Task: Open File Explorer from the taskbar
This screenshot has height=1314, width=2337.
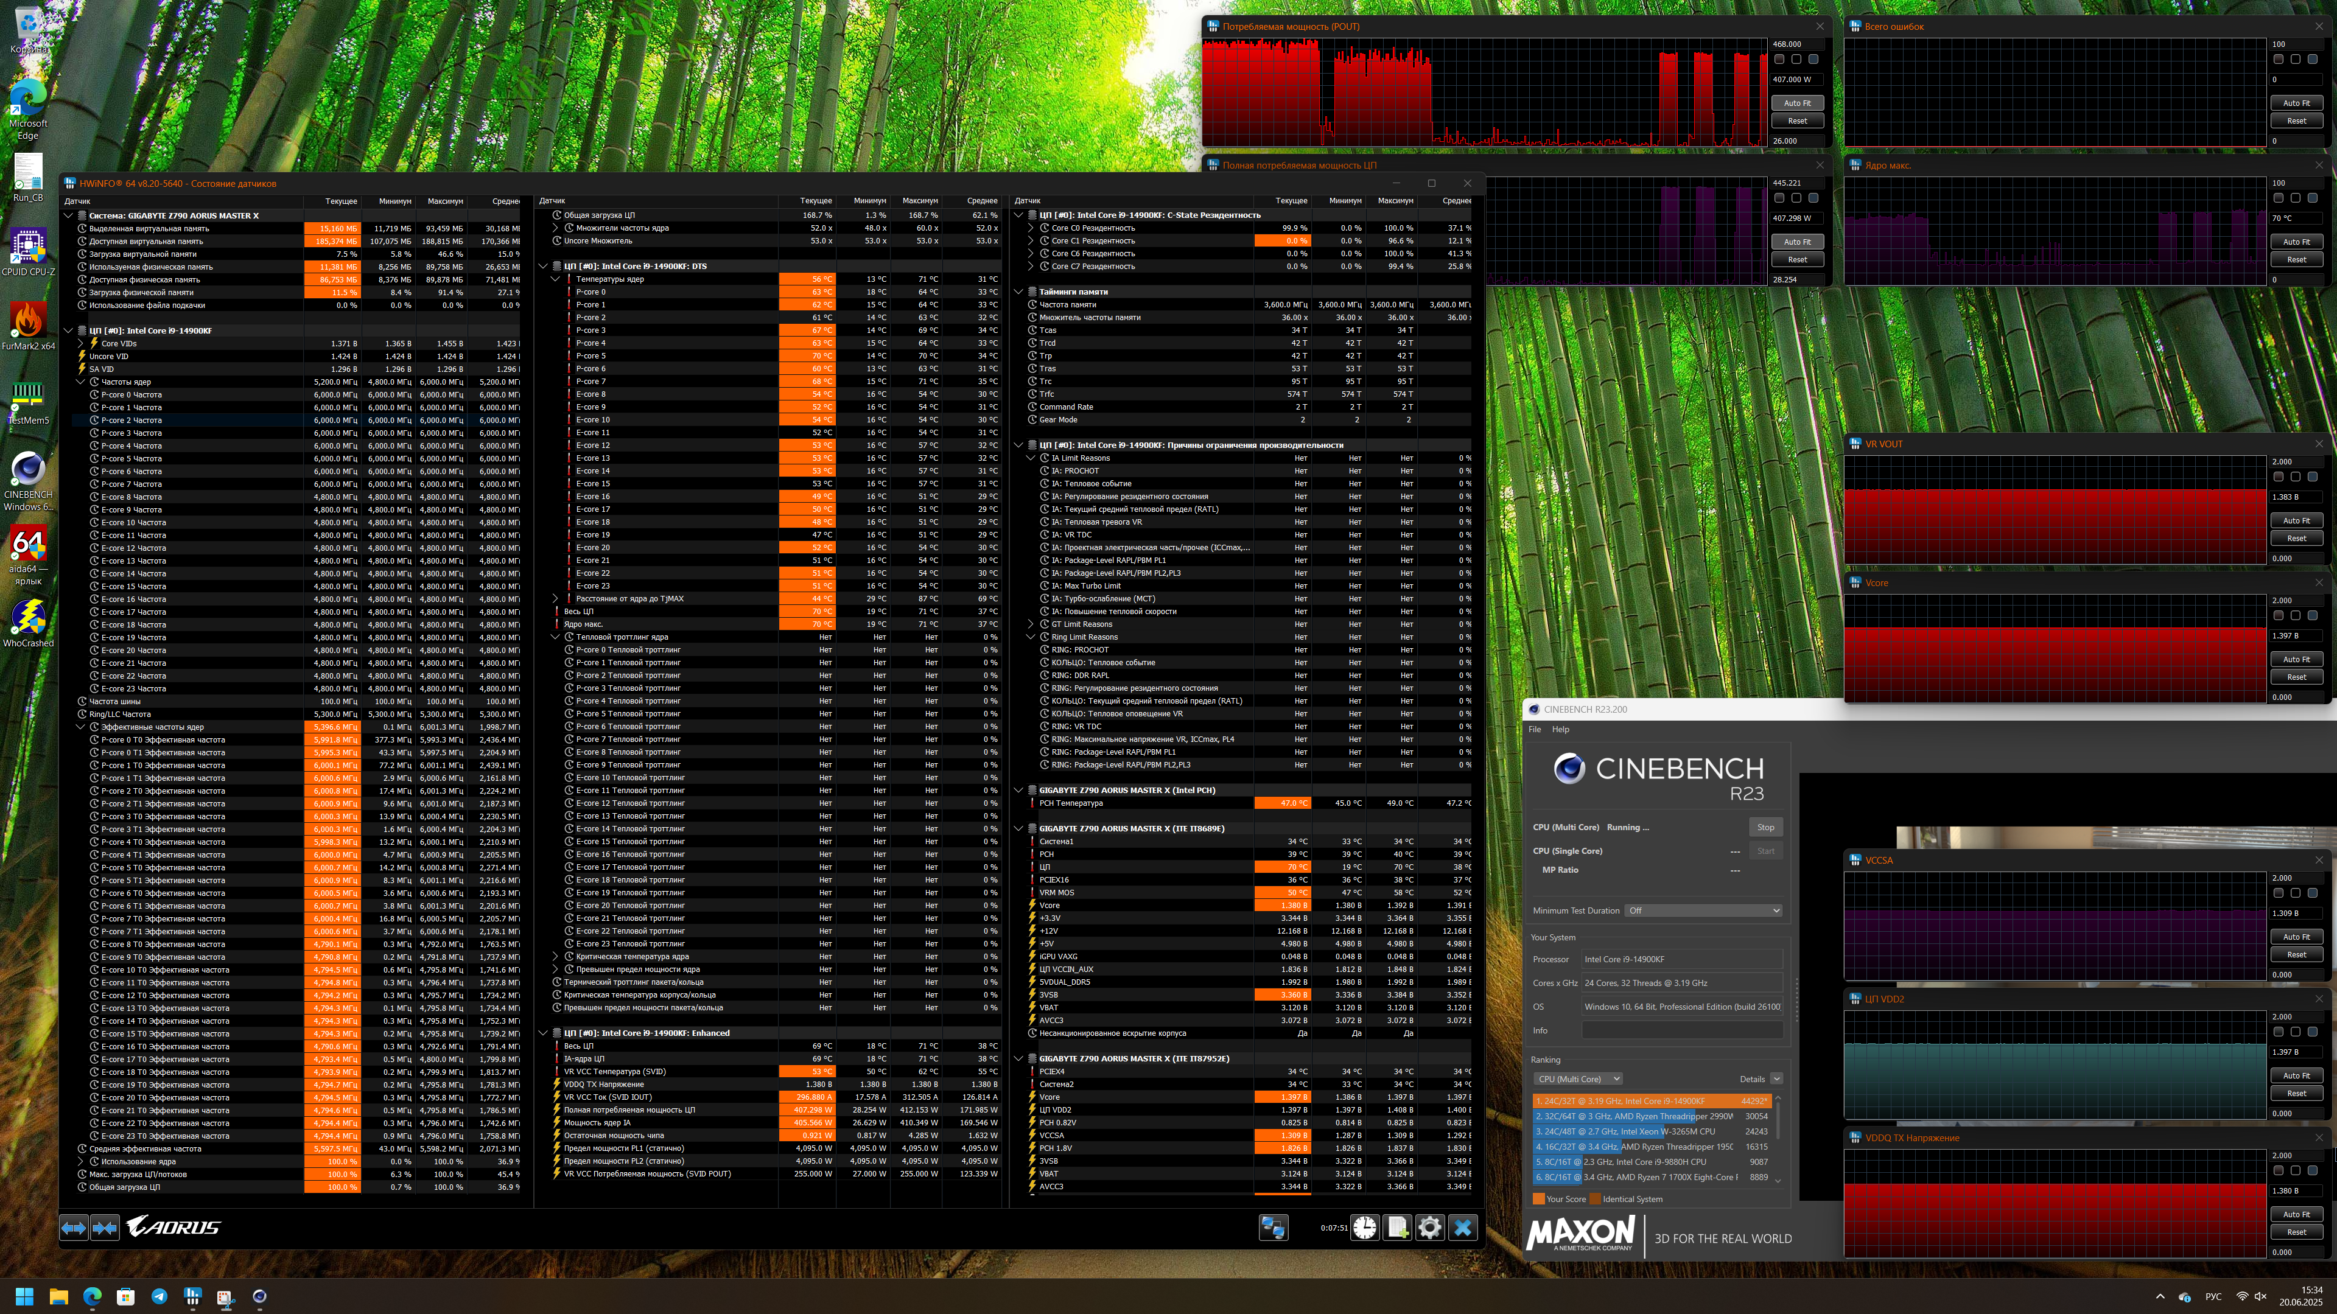Action: point(59,1296)
